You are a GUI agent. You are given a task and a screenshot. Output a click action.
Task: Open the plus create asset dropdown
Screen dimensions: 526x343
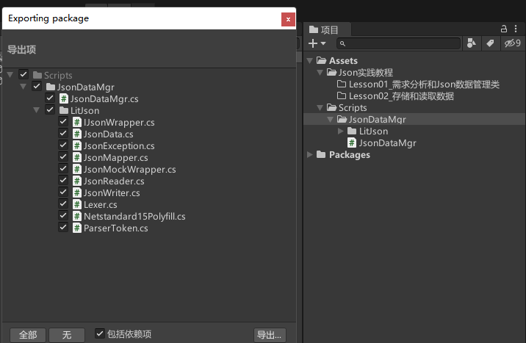coord(317,44)
